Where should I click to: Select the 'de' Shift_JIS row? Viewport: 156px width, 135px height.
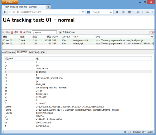click(x=78, y=84)
